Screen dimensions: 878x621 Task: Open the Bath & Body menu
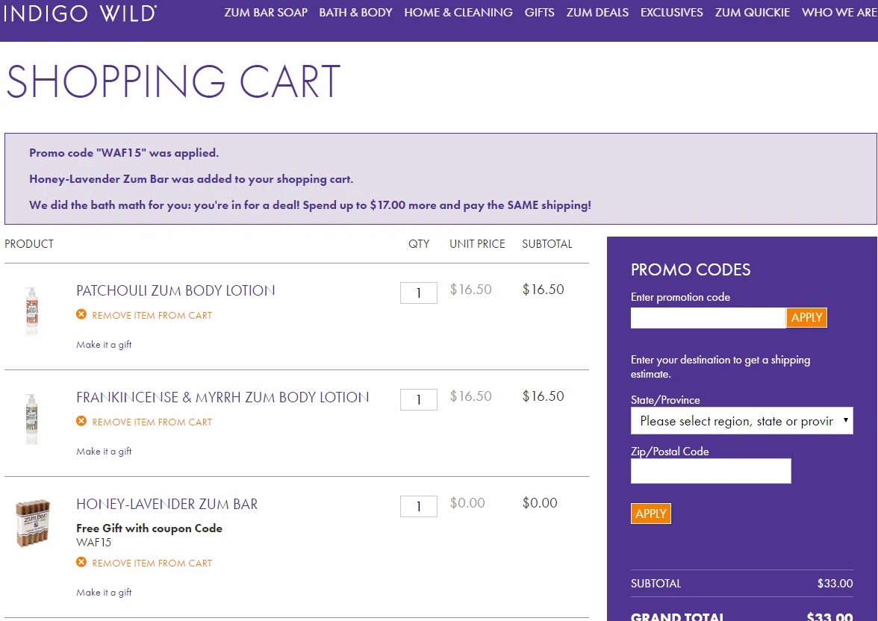355,13
